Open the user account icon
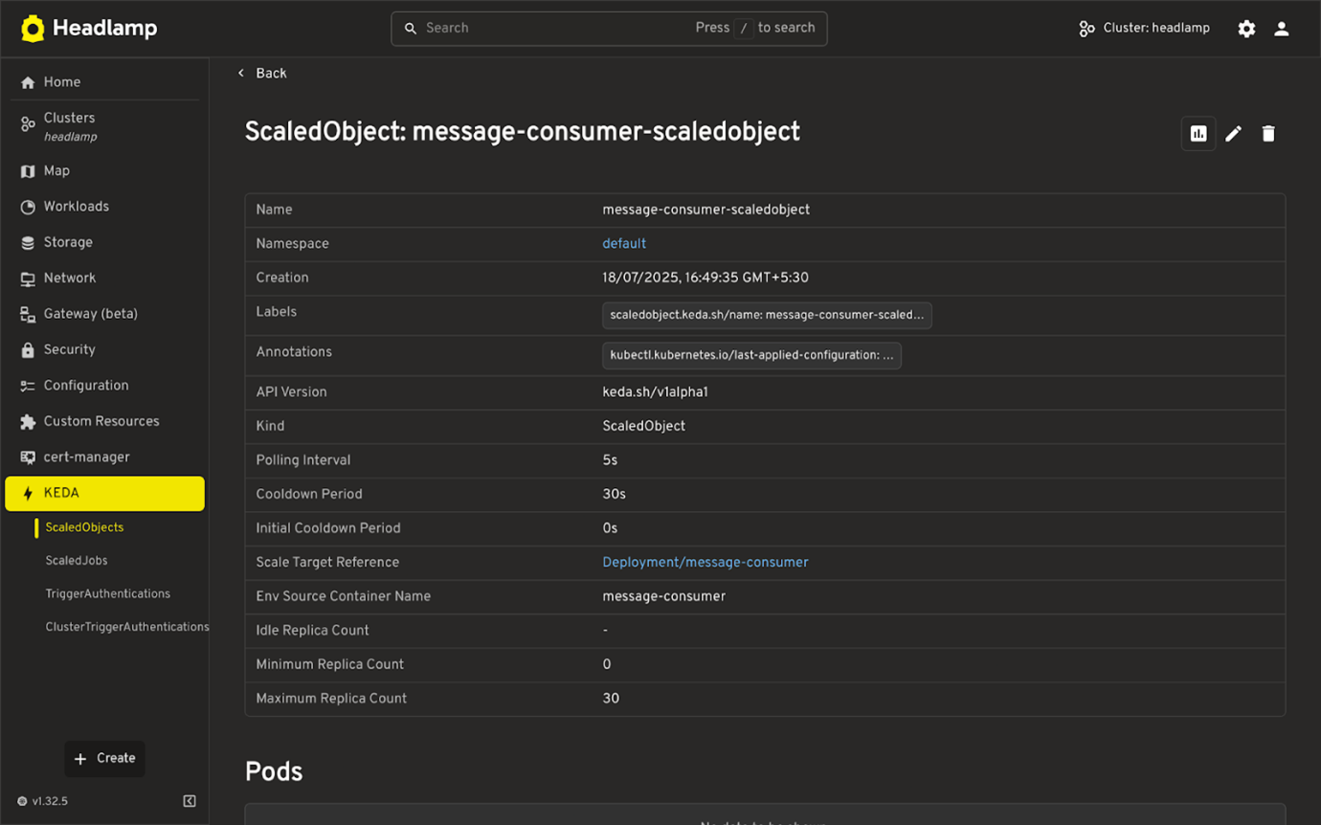The height and width of the screenshot is (825, 1321). [1282, 29]
